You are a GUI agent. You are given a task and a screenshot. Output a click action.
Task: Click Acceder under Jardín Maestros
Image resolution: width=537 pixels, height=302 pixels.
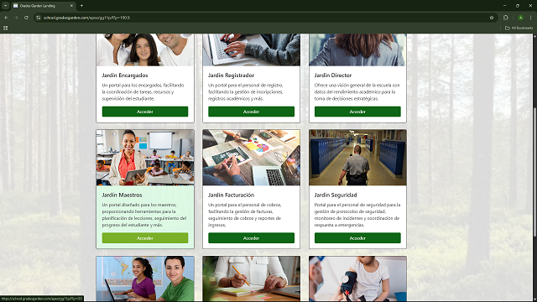pos(145,238)
